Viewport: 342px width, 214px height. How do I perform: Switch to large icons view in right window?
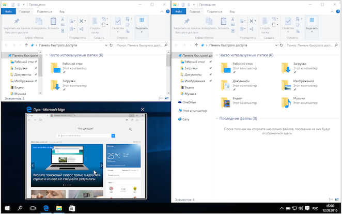click(337, 200)
